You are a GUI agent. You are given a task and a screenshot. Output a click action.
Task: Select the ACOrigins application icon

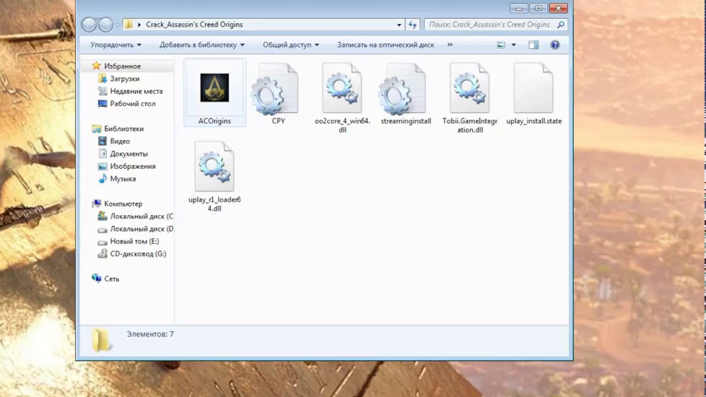click(215, 88)
